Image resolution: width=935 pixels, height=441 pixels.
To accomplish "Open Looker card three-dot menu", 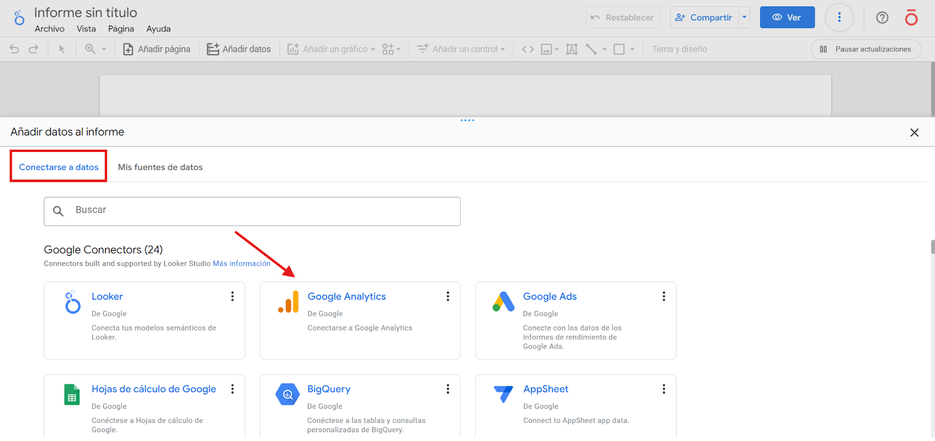I will [x=233, y=296].
